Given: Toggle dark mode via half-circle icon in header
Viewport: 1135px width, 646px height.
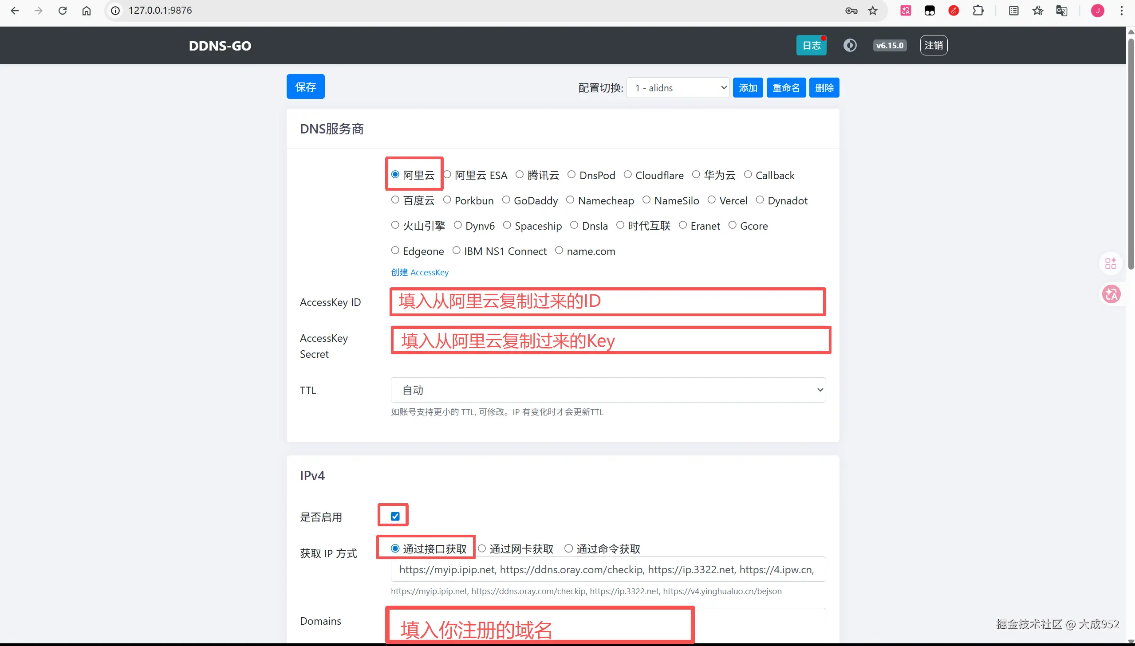Looking at the screenshot, I should click(x=850, y=45).
